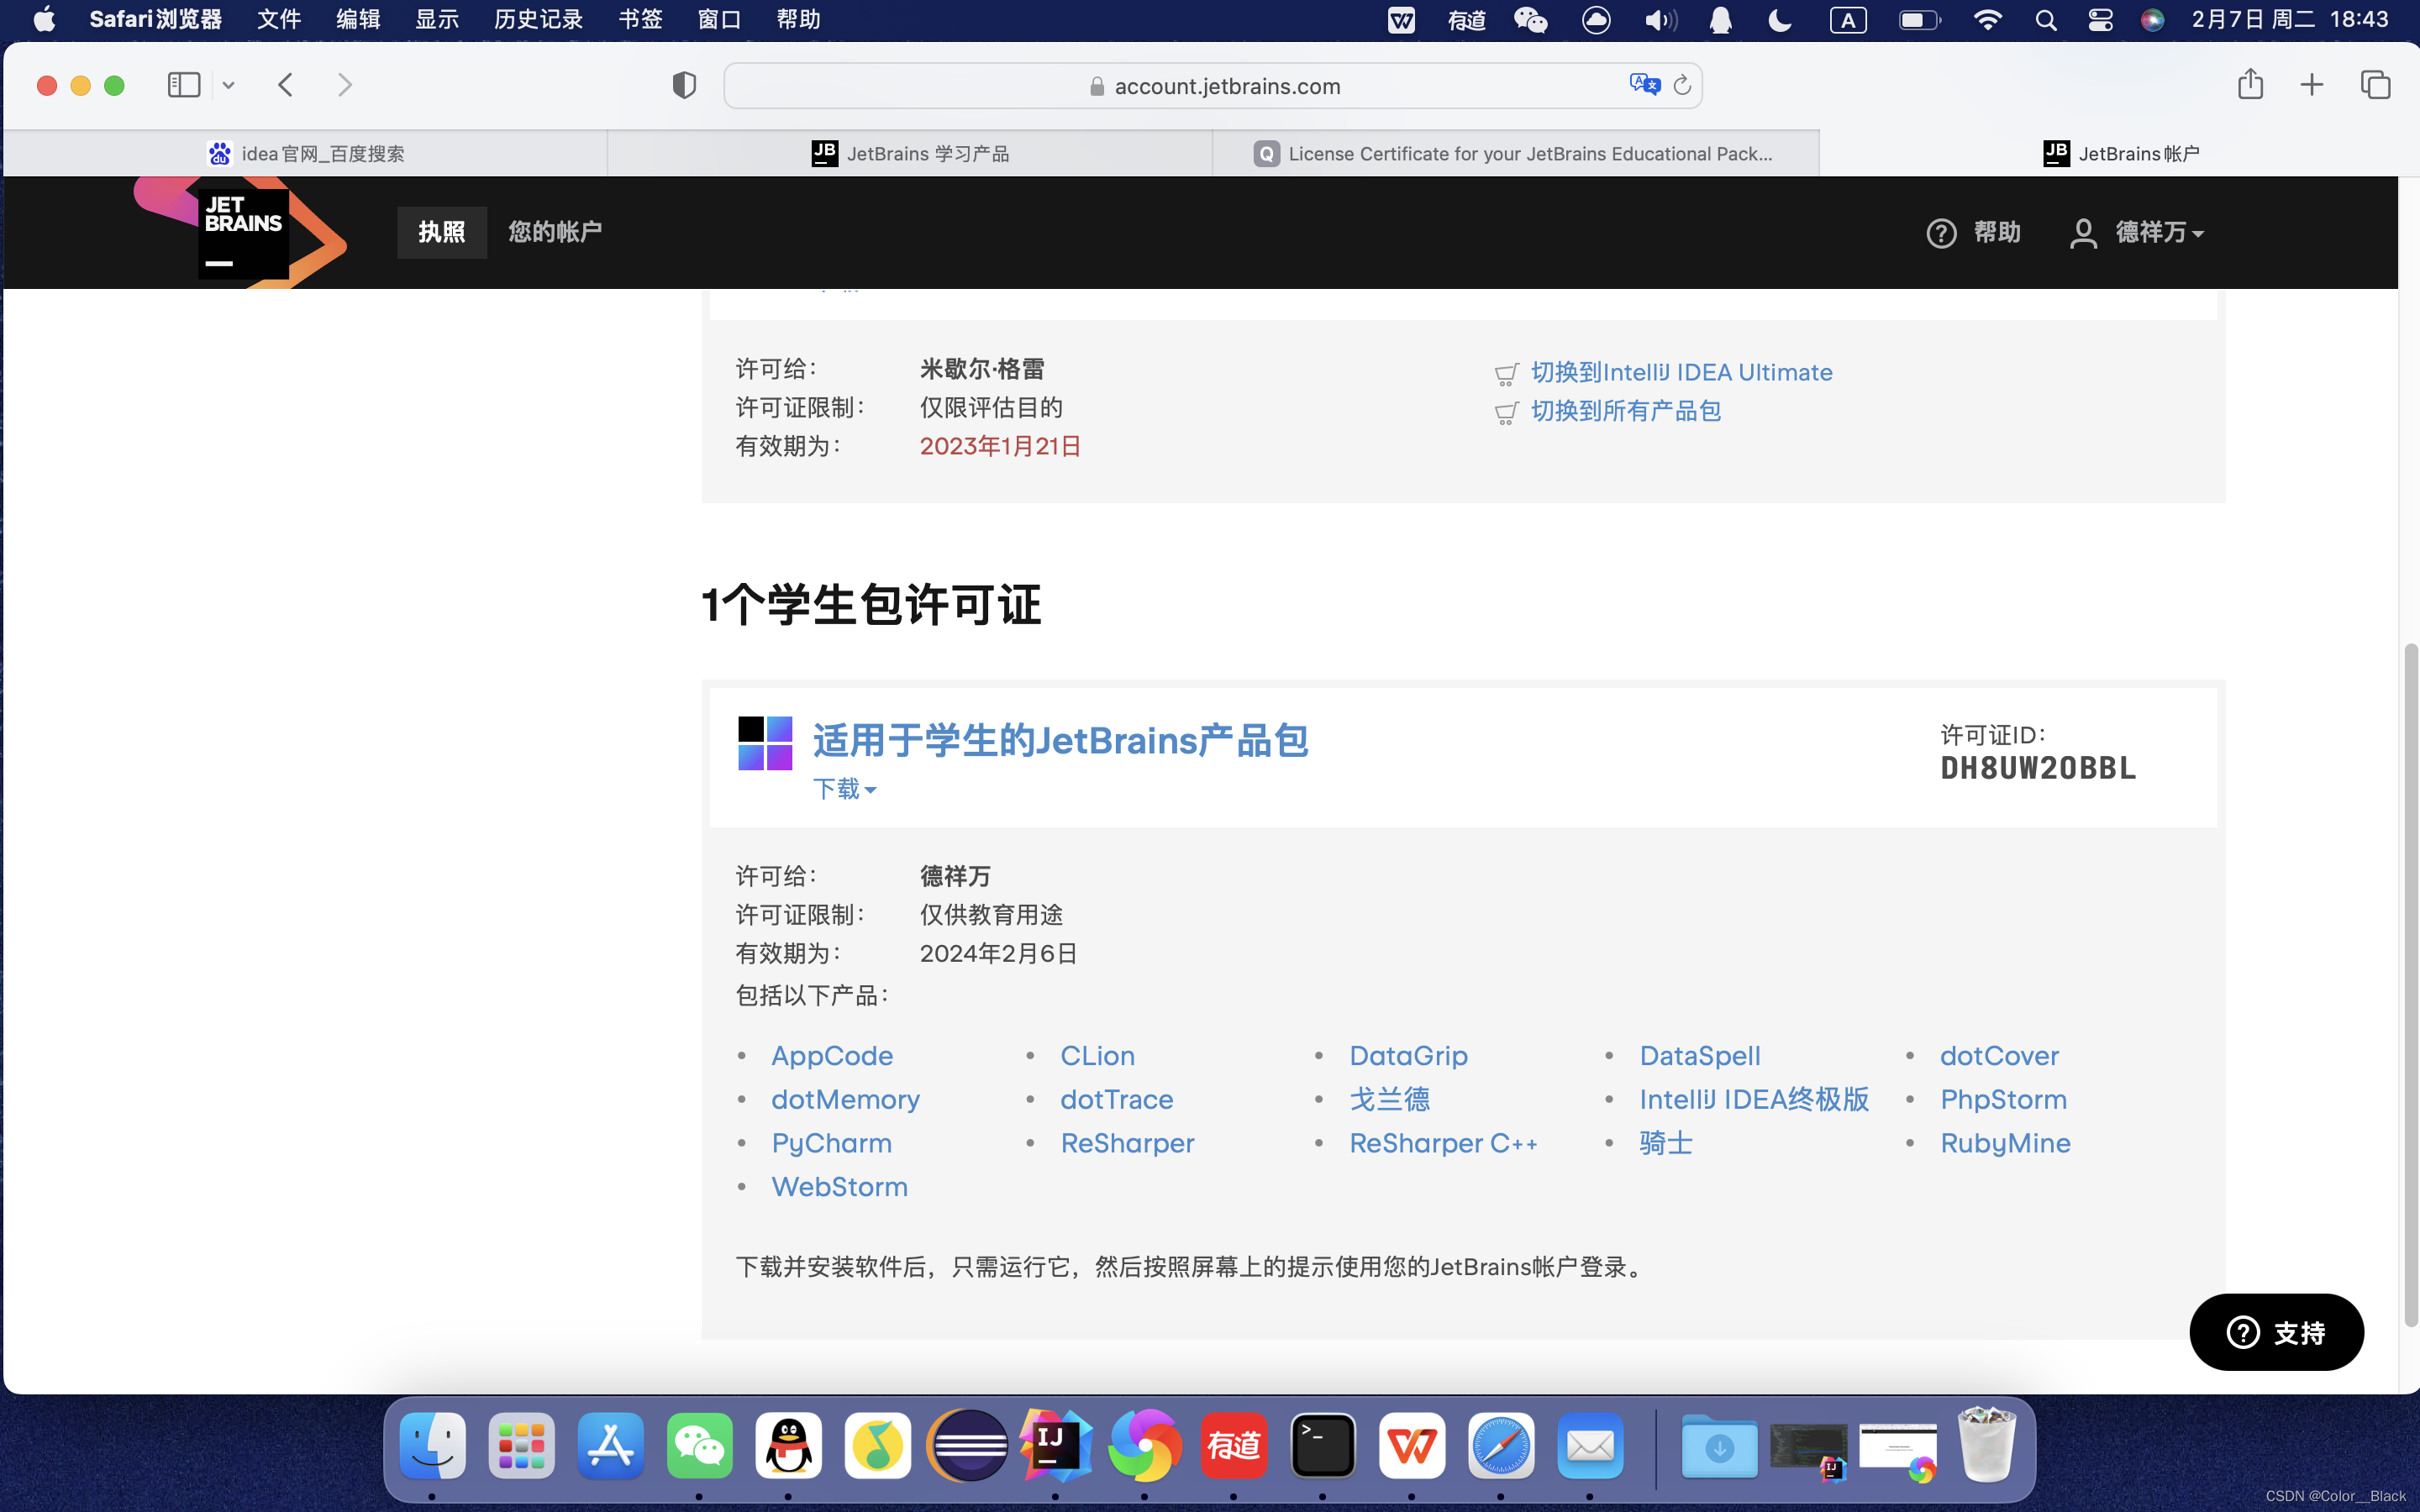
Task: Expand the 德祥万 user menu
Action: click(2137, 233)
